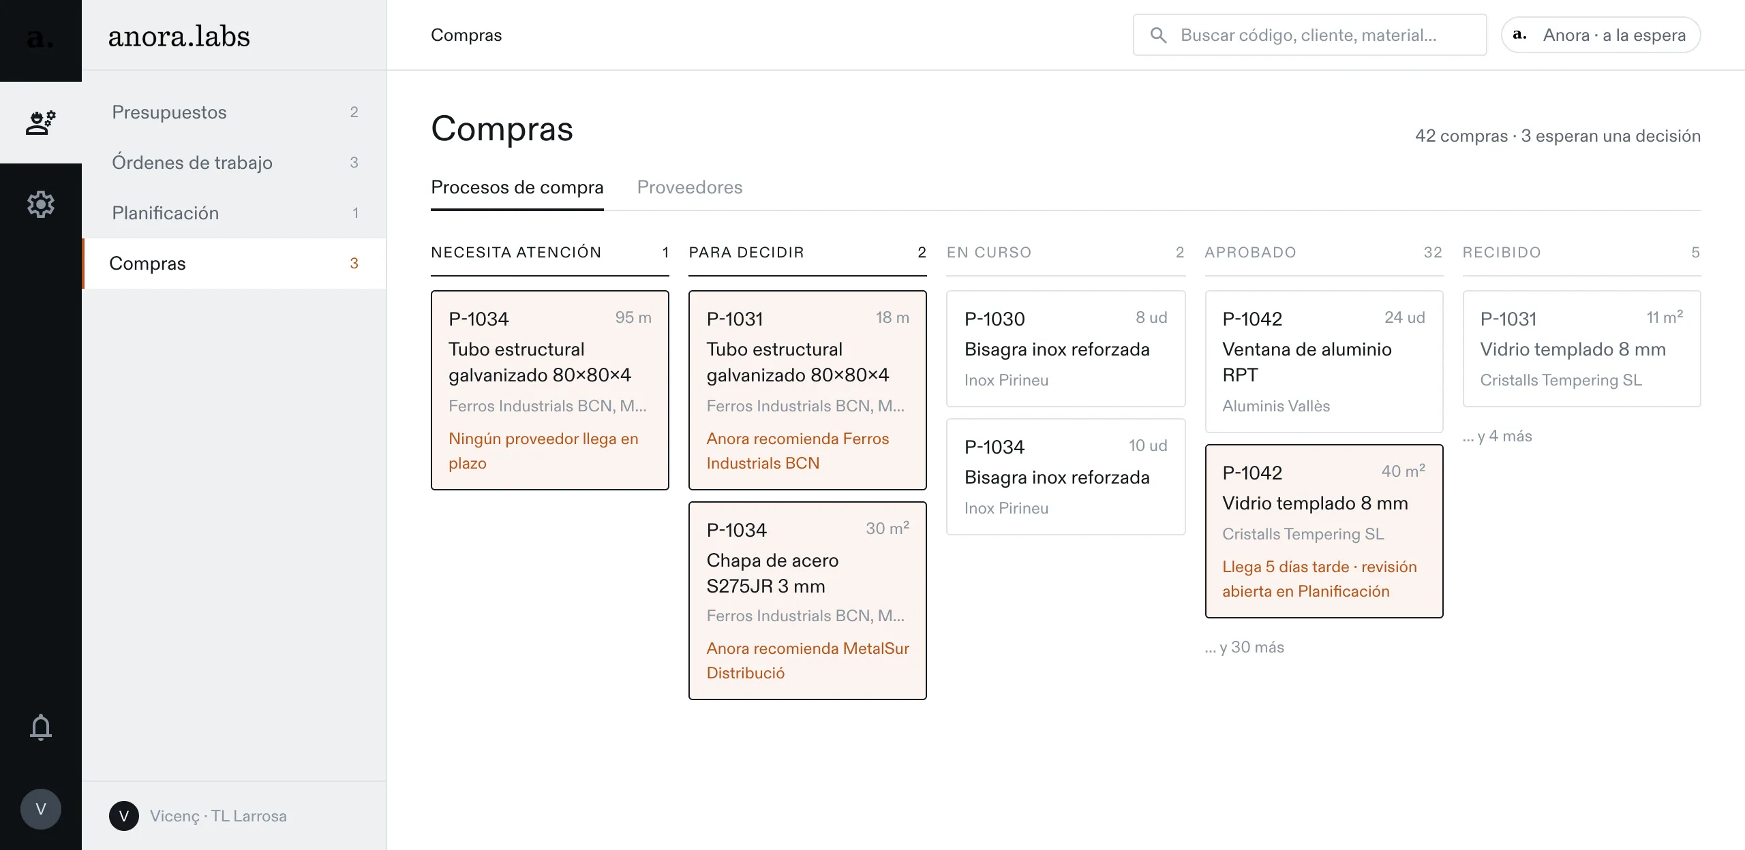Open P-1030 Bisagra inox reforzada card
Image resolution: width=1745 pixels, height=850 pixels.
coord(1065,349)
